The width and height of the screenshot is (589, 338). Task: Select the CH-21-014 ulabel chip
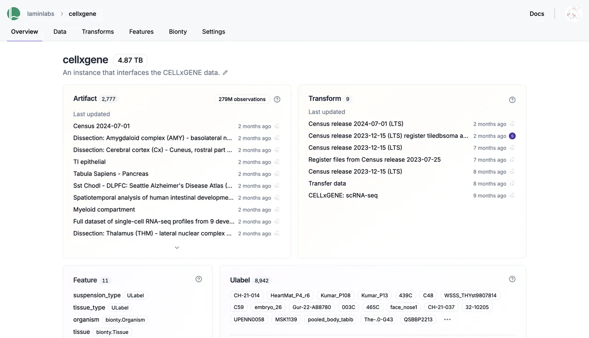click(247, 295)
